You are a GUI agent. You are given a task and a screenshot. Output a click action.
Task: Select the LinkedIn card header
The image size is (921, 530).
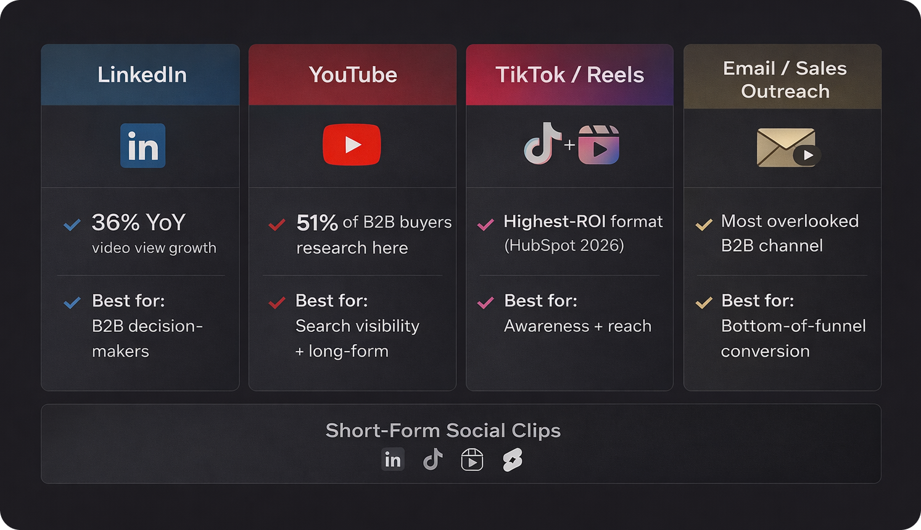141,75
